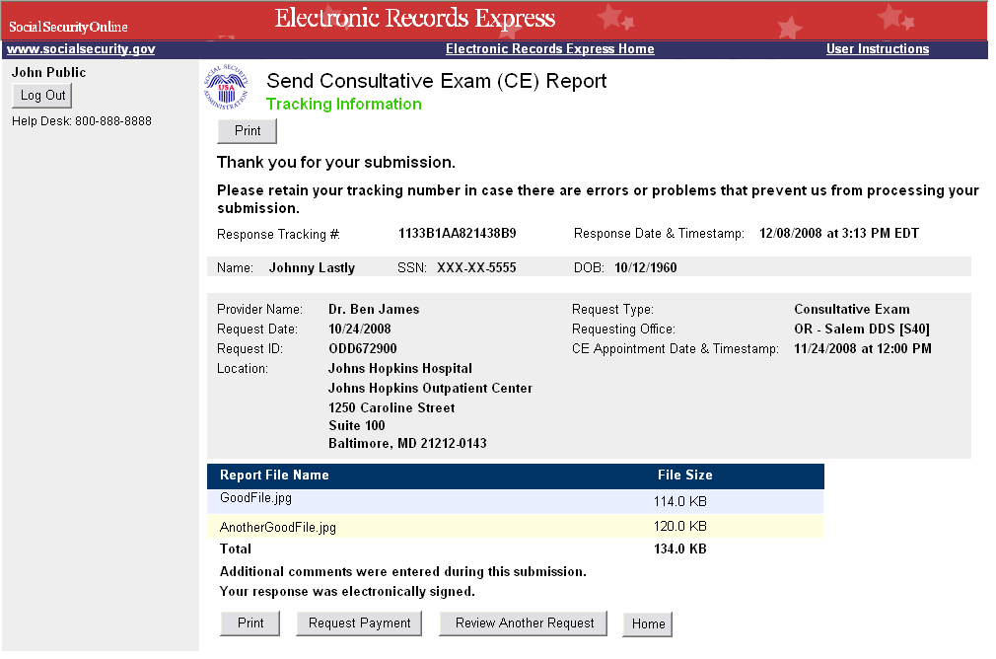
Task: Click the bottom Print button beside Request Payment
Action: [250, 623]
